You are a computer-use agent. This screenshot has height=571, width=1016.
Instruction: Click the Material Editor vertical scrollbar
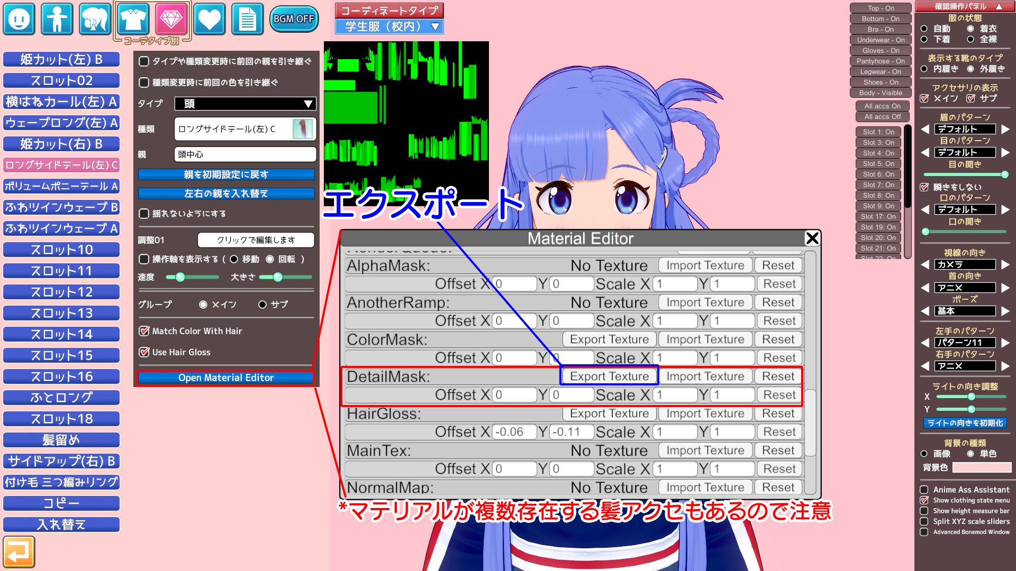(x=810, y=423)
